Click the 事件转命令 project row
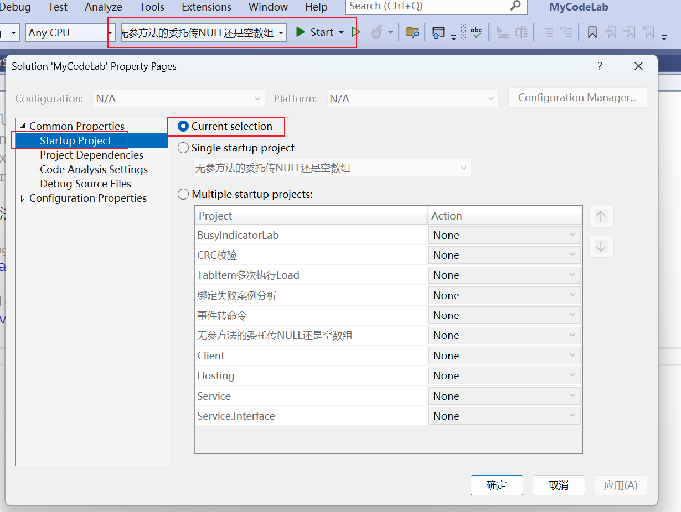Screen dimensions: 681x512 point(311,315)
